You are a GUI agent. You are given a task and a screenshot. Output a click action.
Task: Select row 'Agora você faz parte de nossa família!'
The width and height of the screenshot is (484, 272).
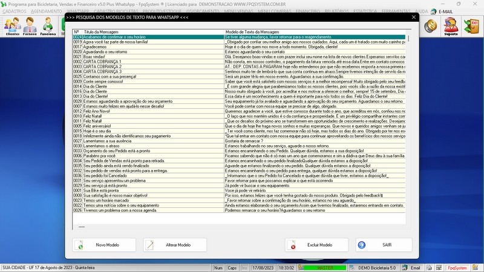click(x=239, y=42)
